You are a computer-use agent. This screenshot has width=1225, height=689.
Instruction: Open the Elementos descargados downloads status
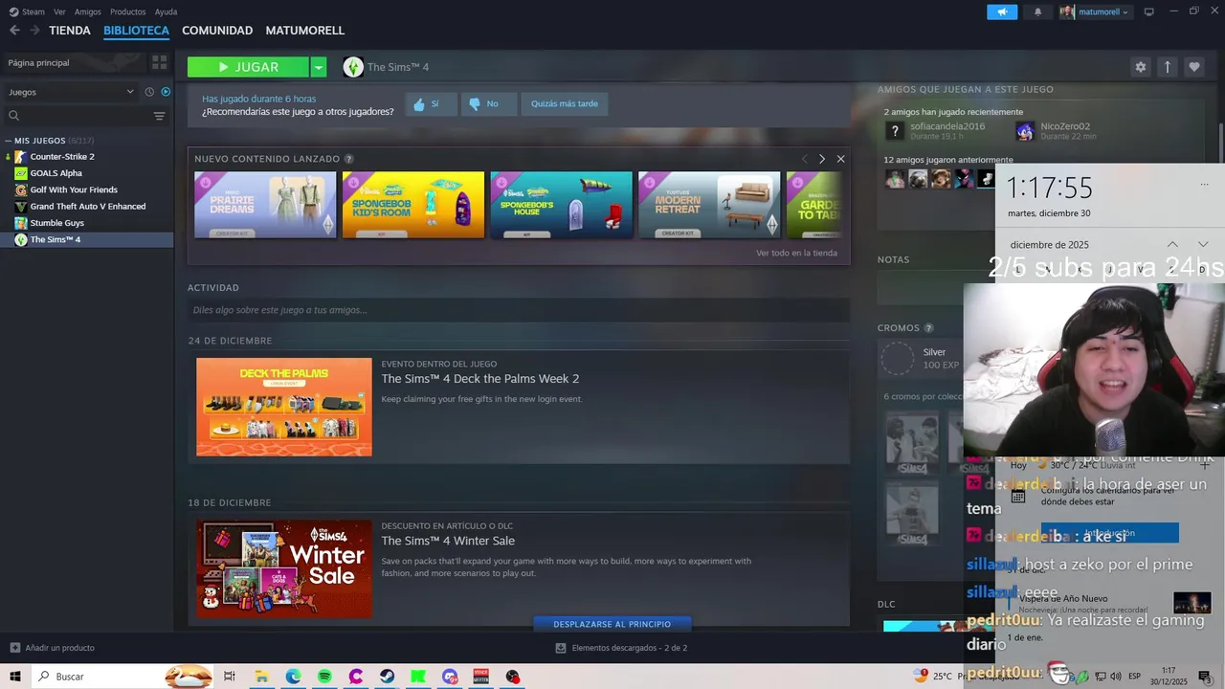click(621, 648)
